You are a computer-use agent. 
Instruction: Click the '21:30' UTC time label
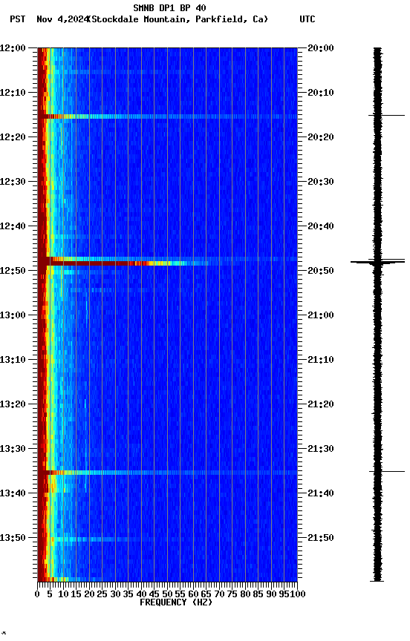tap(321, 449)
